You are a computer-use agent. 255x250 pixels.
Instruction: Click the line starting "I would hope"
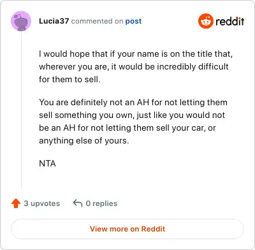[x=136, y=54]
